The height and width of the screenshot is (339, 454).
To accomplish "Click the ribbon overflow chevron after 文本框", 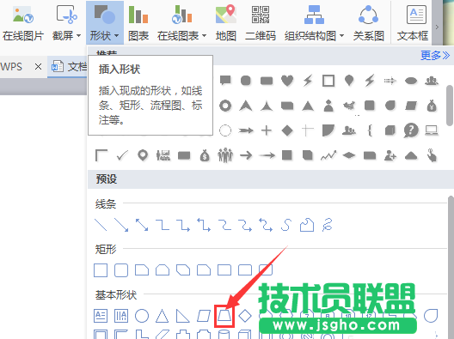I will click(x=437, y=27).
